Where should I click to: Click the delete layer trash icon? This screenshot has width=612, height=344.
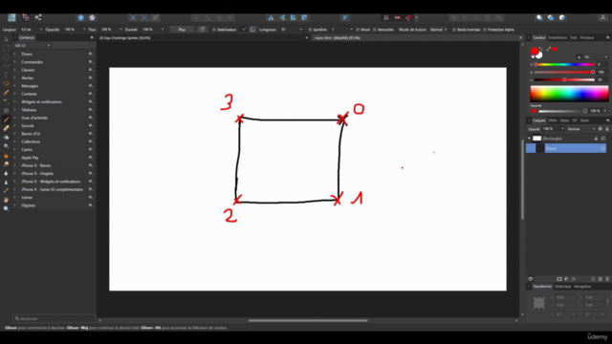click(607, 279)
